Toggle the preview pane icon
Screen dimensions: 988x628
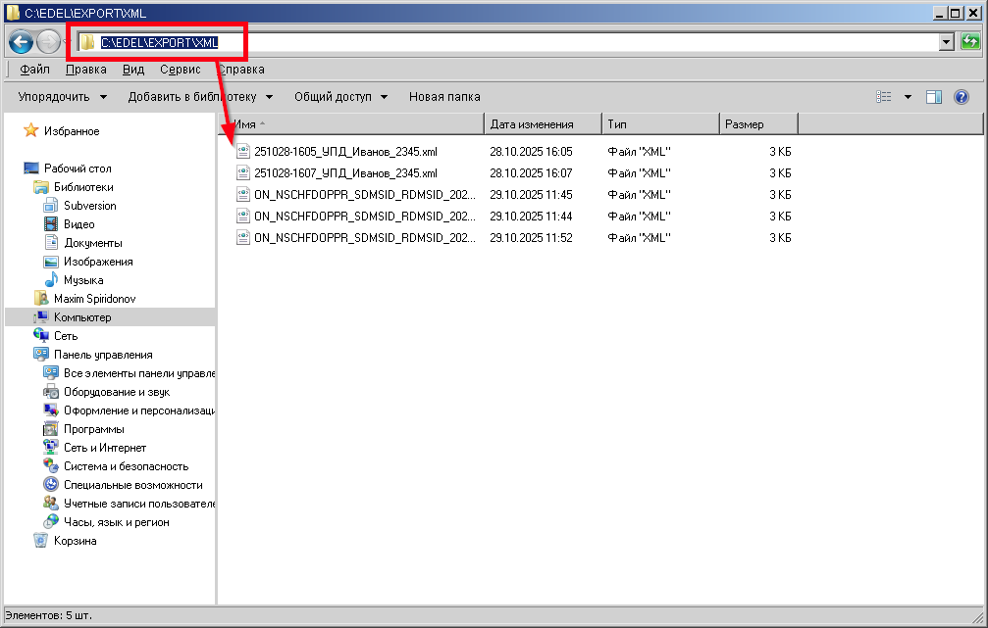coord(934,97)
